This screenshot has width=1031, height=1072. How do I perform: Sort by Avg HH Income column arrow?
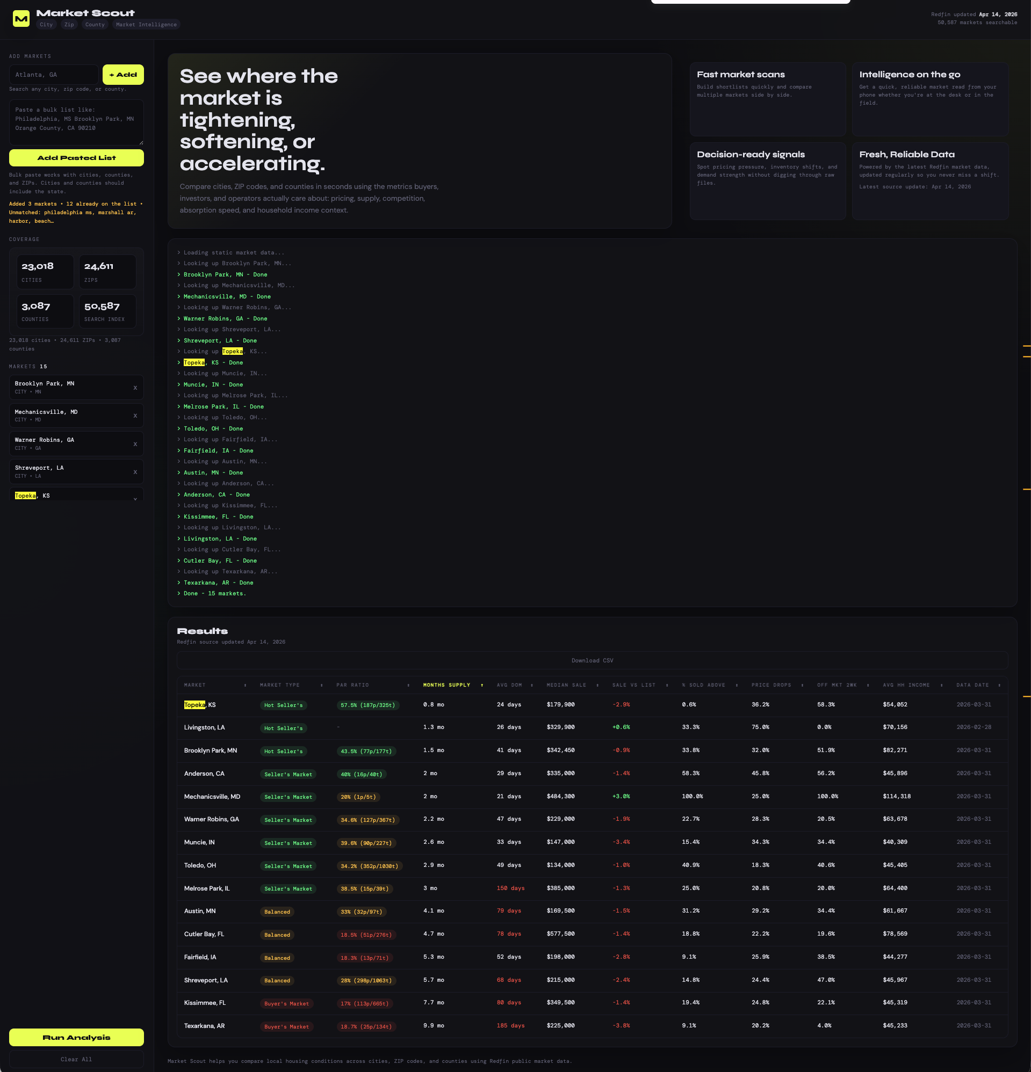(941, 686)
